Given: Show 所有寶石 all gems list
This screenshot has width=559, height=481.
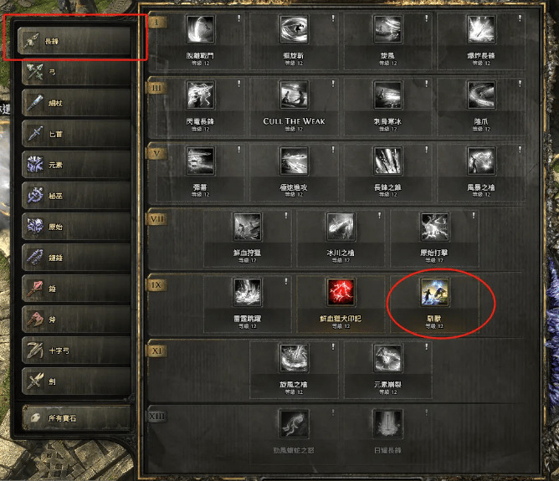Looking at the screenshot, I should pos(76,417).
